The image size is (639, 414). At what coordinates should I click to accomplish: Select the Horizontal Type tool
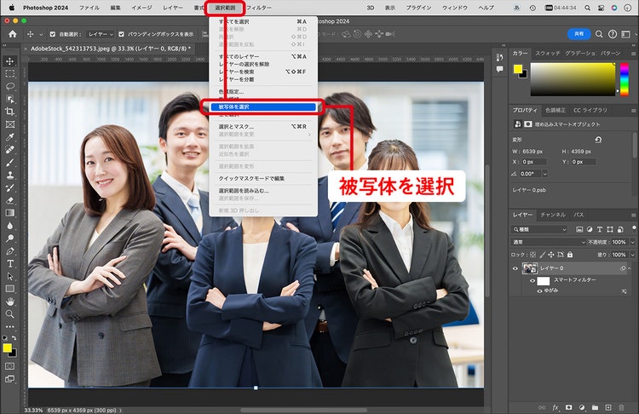[x=9, y=263]
